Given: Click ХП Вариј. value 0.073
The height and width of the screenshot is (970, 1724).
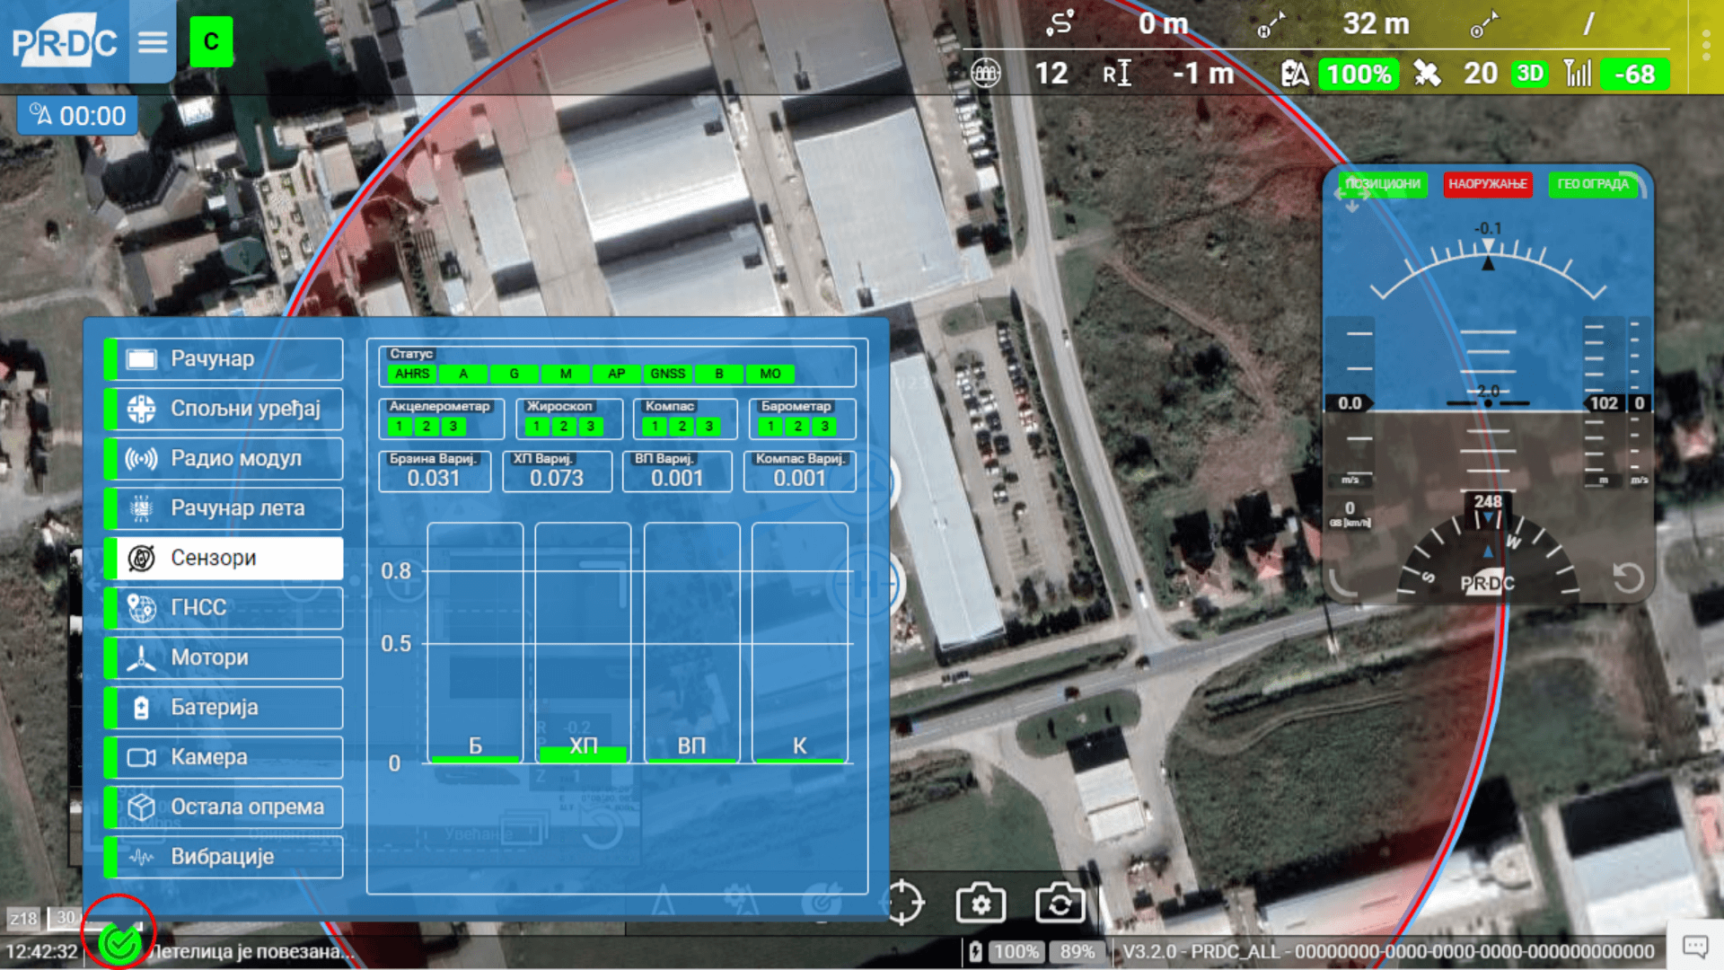Looking at the screenshot, I should click(557, 479).
